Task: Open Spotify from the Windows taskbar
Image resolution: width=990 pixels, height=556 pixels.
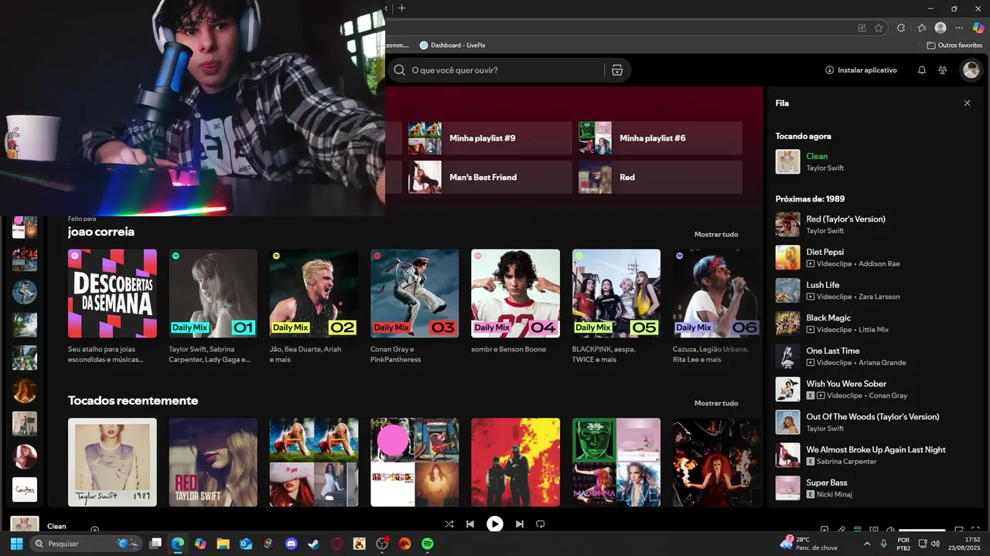Action: click(427, 544)
